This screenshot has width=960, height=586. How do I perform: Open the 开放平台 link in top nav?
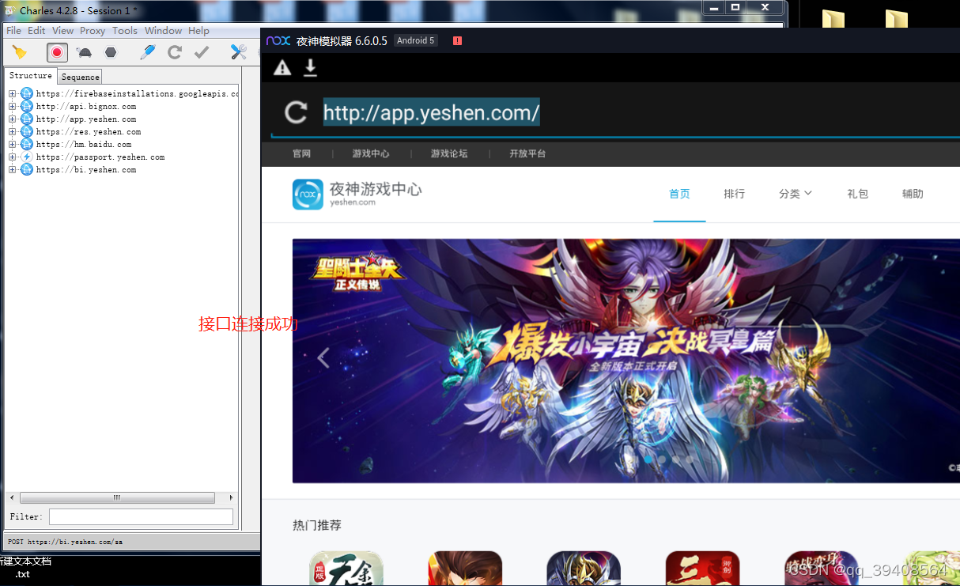point(527,153)
